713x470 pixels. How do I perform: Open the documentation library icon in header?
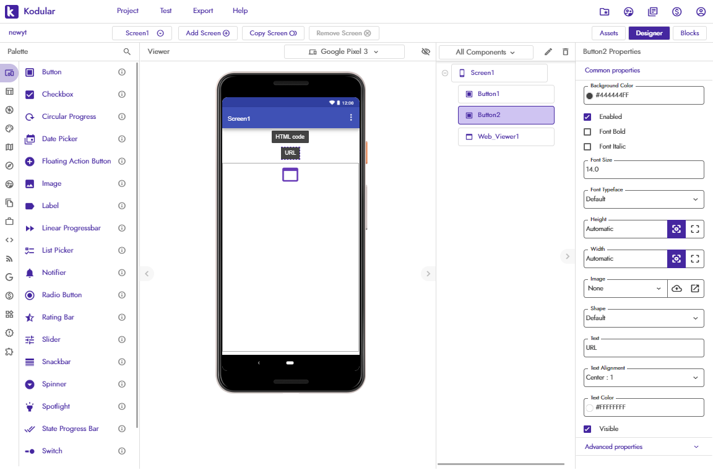(x=652, y=12)
